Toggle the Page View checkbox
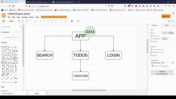The image size is (176, 99). point(151,36)
